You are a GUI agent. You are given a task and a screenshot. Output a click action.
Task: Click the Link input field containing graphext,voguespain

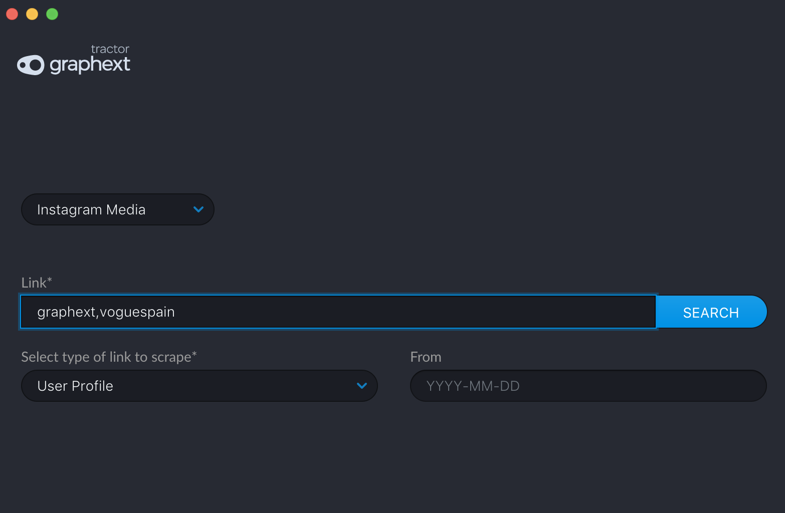pos(338,312)
